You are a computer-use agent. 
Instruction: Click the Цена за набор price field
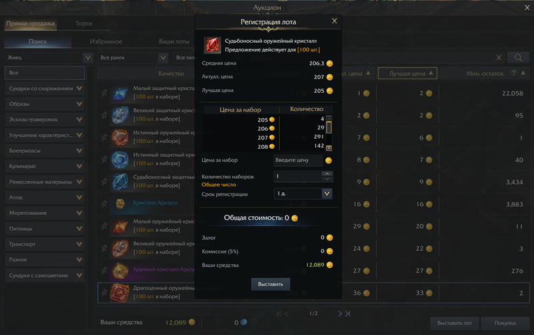298,160
